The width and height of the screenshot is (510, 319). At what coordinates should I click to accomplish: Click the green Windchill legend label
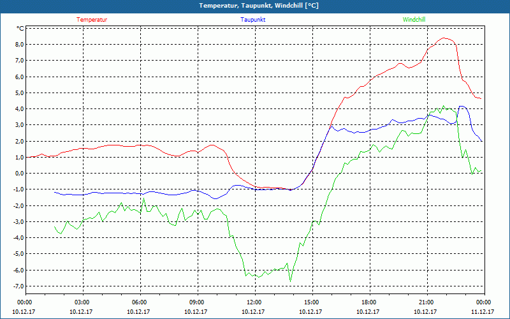tap(414, 20)
